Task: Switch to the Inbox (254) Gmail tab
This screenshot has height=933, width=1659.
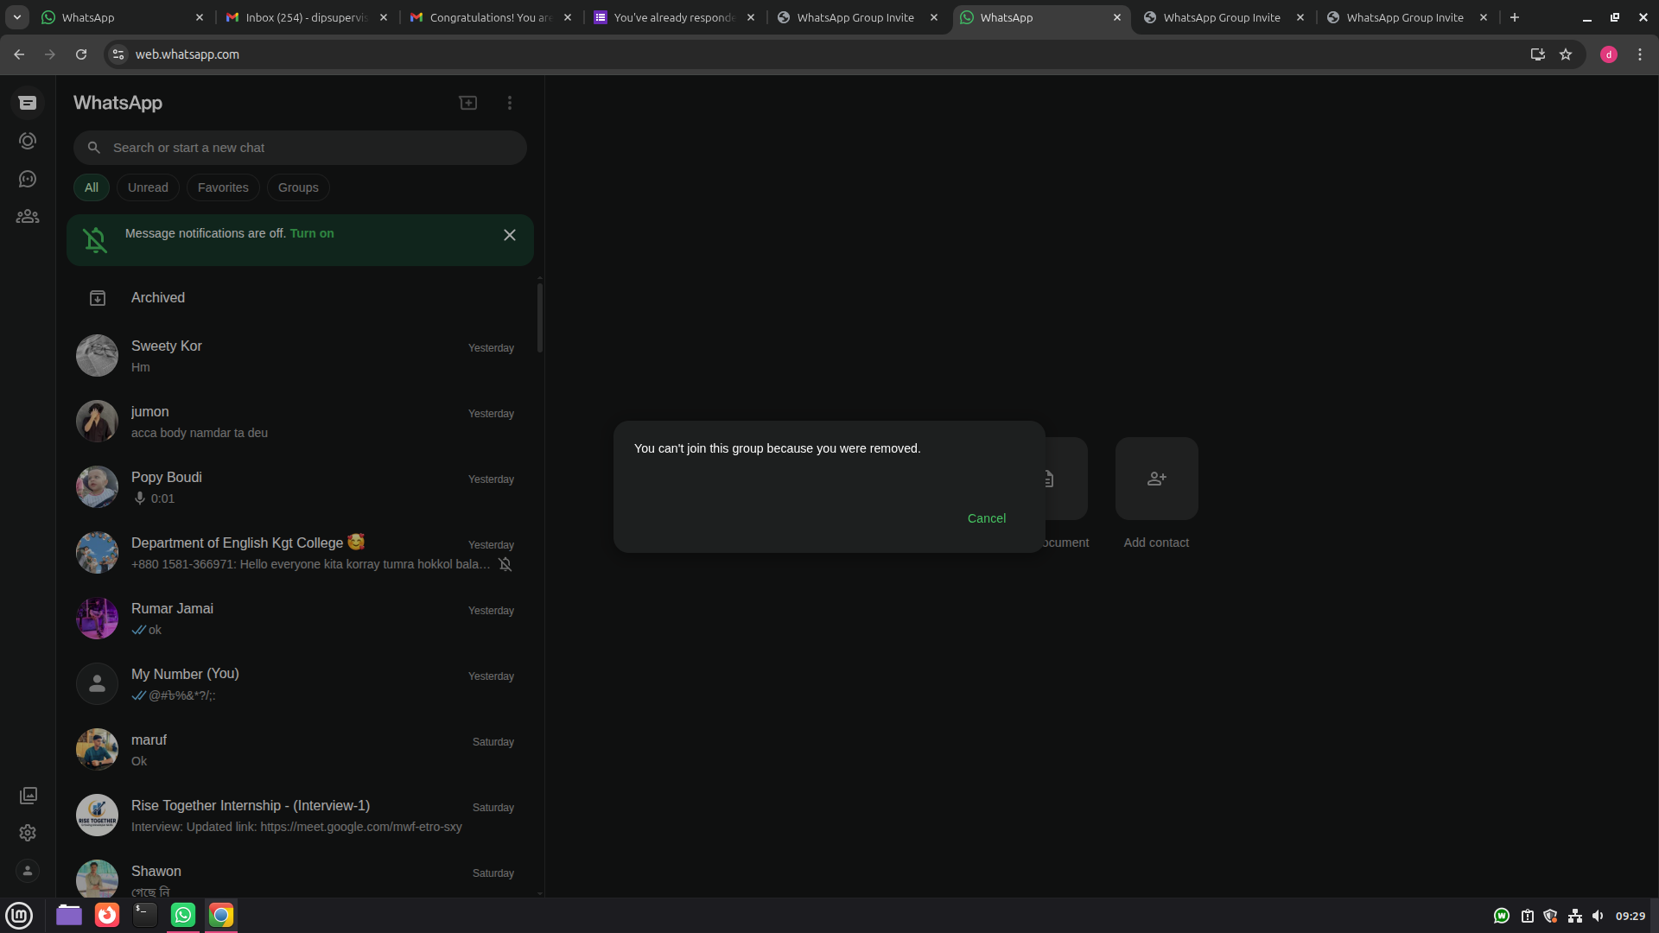Action: point(306,17)
